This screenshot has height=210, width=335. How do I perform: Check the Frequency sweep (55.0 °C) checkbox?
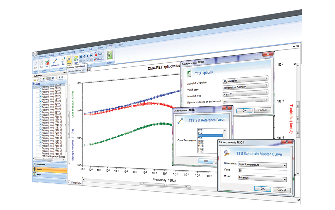point(40,87)
